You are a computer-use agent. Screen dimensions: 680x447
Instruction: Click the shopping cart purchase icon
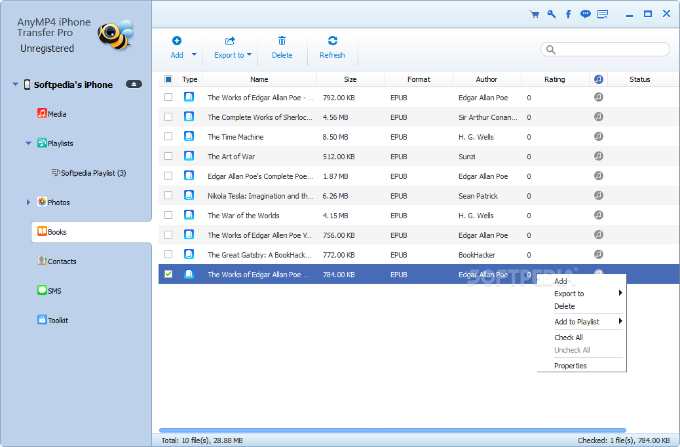pyautogui.click(x=535, y=14)
